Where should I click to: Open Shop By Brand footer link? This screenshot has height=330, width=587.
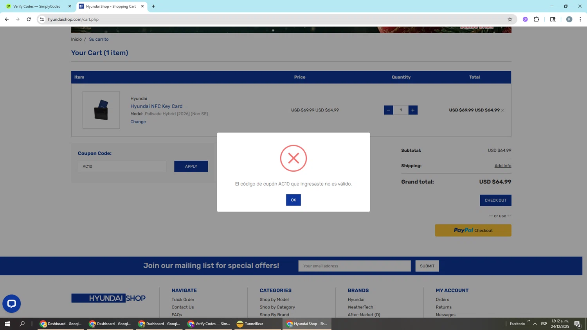(x=274, y=315)
